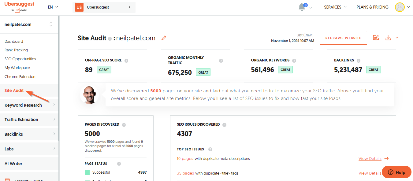Click the pencil edit icon beside neilpatel.com
This screenshot has height=181, width=413.
(x=164, y=38)
